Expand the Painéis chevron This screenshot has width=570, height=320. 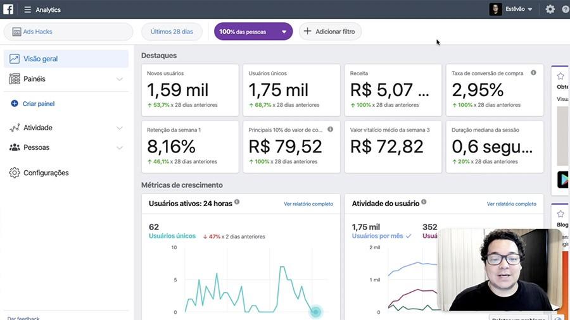click(119, 79)
